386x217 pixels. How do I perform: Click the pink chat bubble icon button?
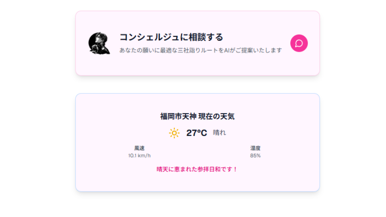(299, 43)
